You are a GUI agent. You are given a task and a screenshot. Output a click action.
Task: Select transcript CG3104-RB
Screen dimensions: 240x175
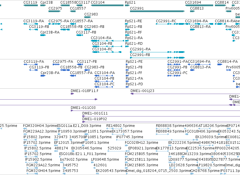pyautogui.click(x=107, y=46)
